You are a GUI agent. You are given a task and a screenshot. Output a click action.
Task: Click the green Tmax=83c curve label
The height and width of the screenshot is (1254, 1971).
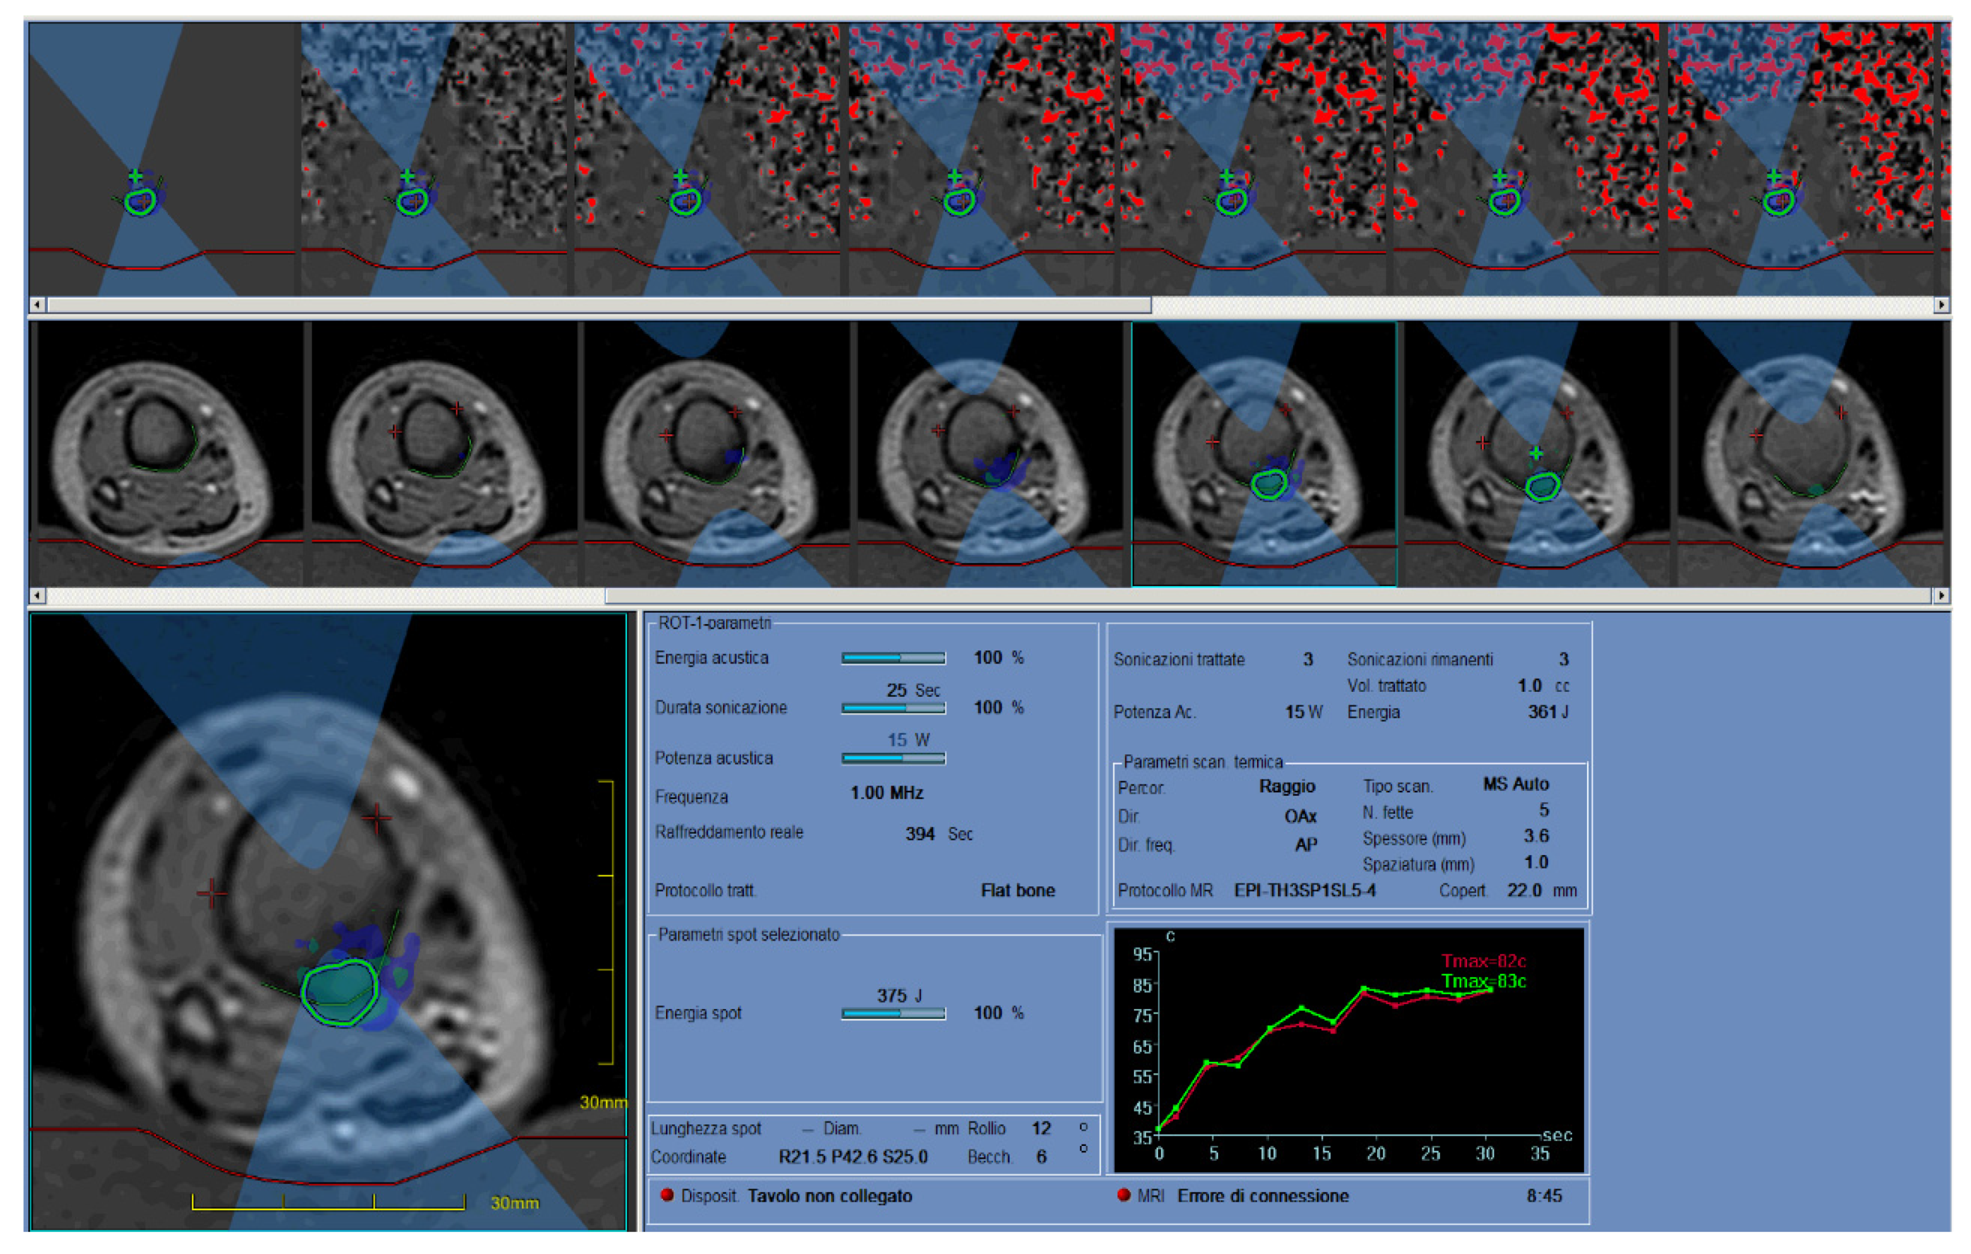pos(1483,981)
